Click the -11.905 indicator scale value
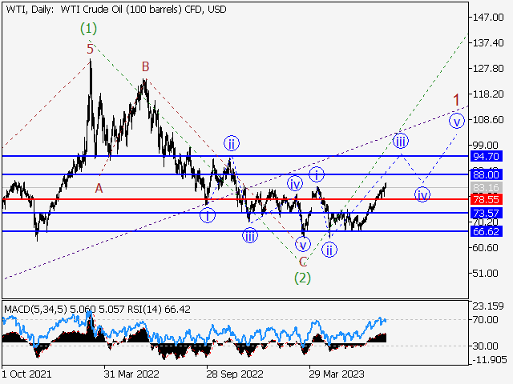Image resolution: width=513 pixels, height=384 pixels. (x=489, y=359)
